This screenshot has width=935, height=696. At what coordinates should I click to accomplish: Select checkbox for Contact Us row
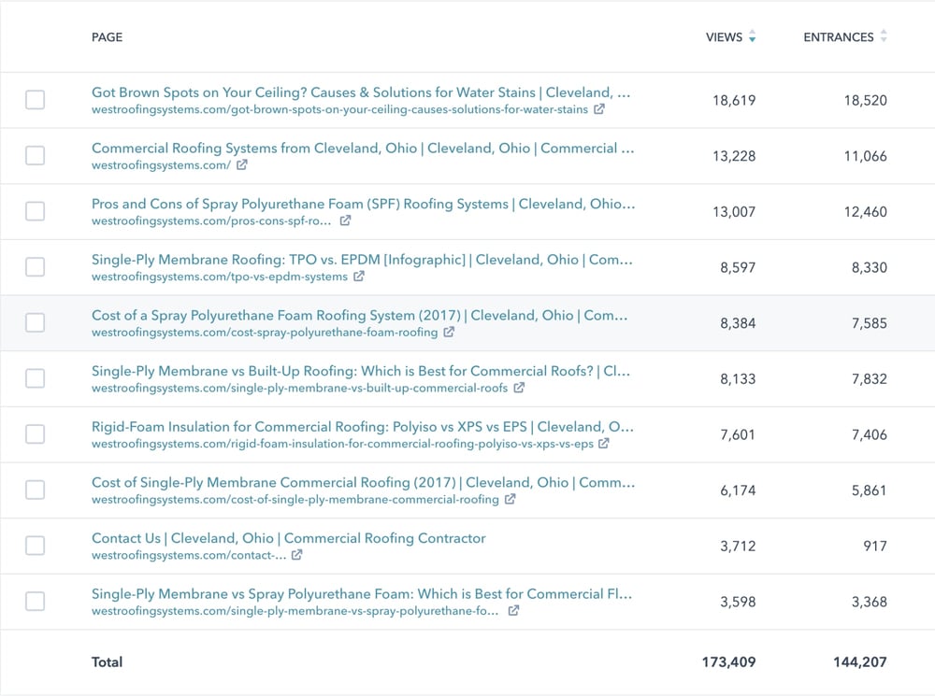35,546
